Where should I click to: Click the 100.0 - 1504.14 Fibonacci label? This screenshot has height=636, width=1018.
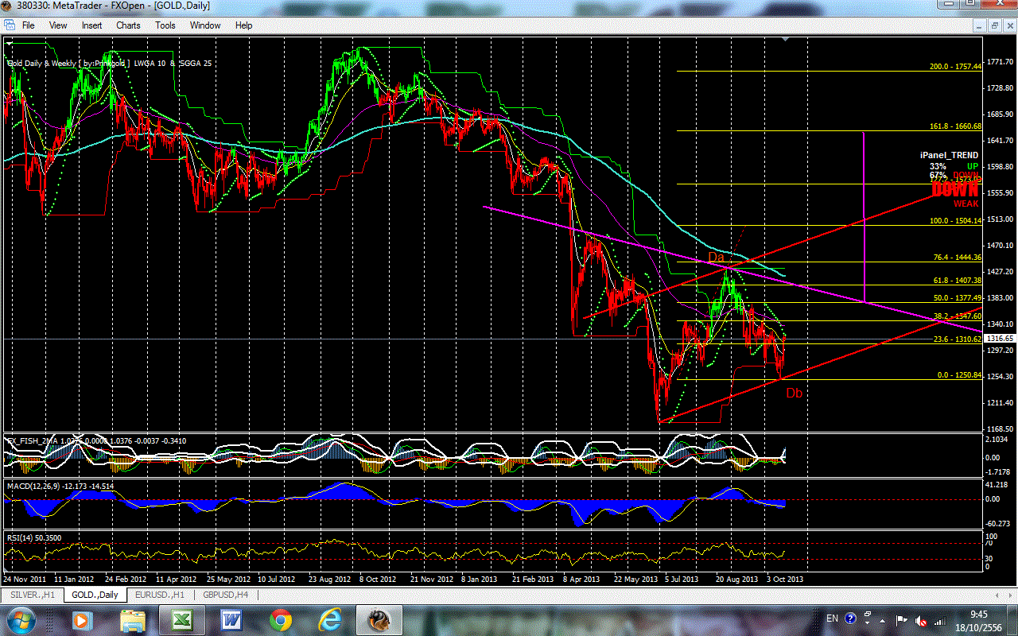pos(955,220)
